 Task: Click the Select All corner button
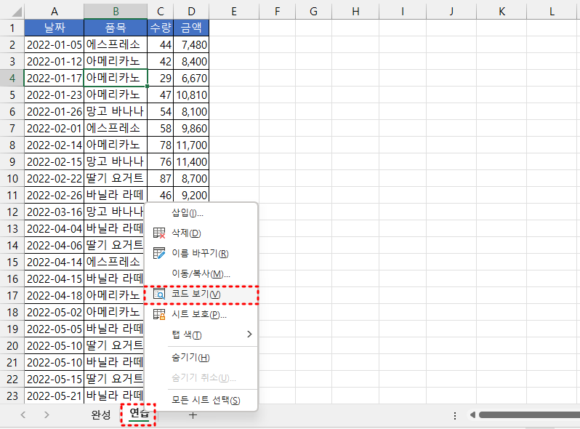(x=12, y=11)
